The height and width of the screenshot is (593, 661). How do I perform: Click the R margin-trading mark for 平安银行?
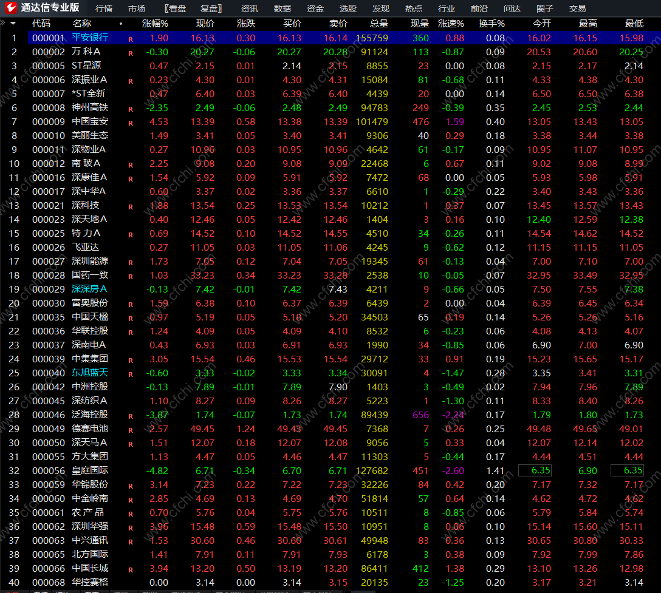pyautogui.click(x=131, y=39)
